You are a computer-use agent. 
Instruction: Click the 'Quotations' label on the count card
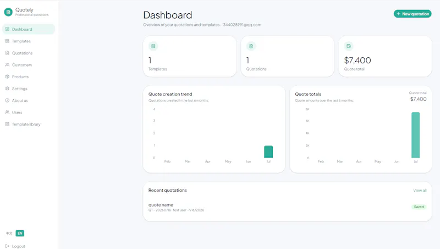click(x=256, y=69)
